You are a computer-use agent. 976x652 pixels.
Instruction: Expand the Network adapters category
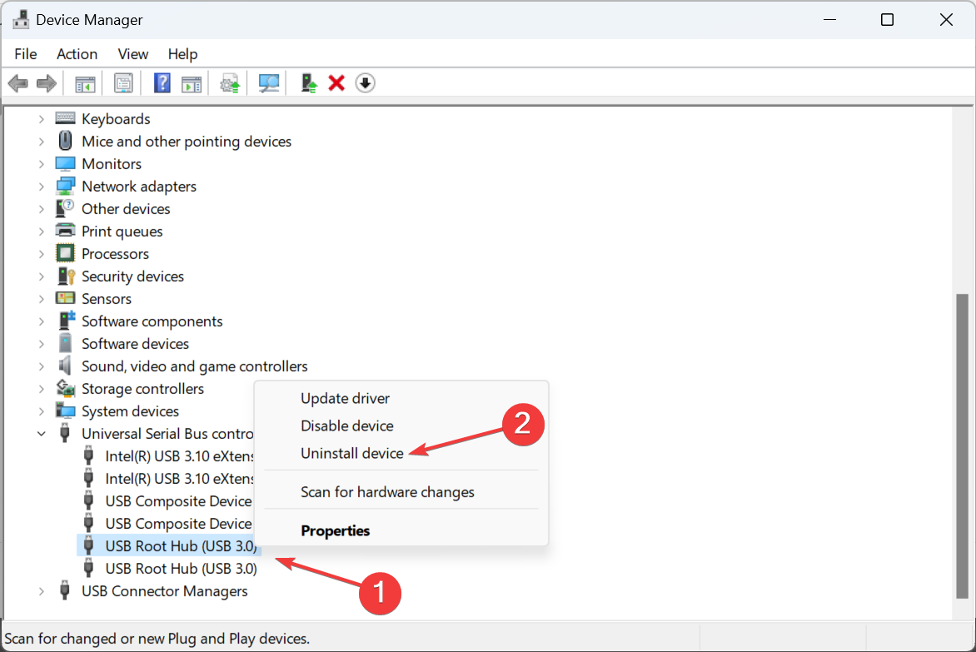pos(41,186)
